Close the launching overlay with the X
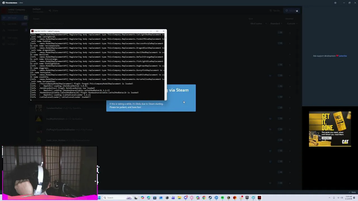Image resolution: width=358 pixels, height=201 pixels. (297, 11)
